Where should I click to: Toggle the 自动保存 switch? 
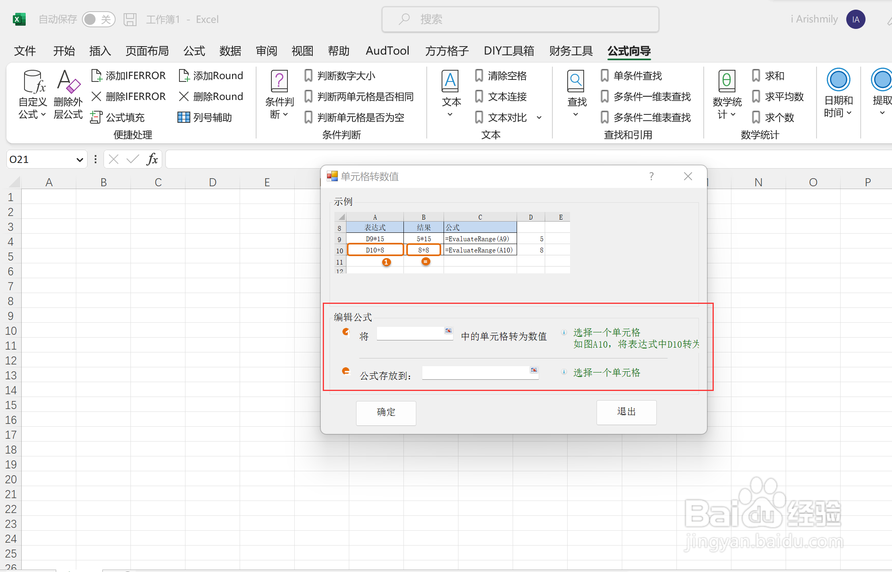pos(98,19)
